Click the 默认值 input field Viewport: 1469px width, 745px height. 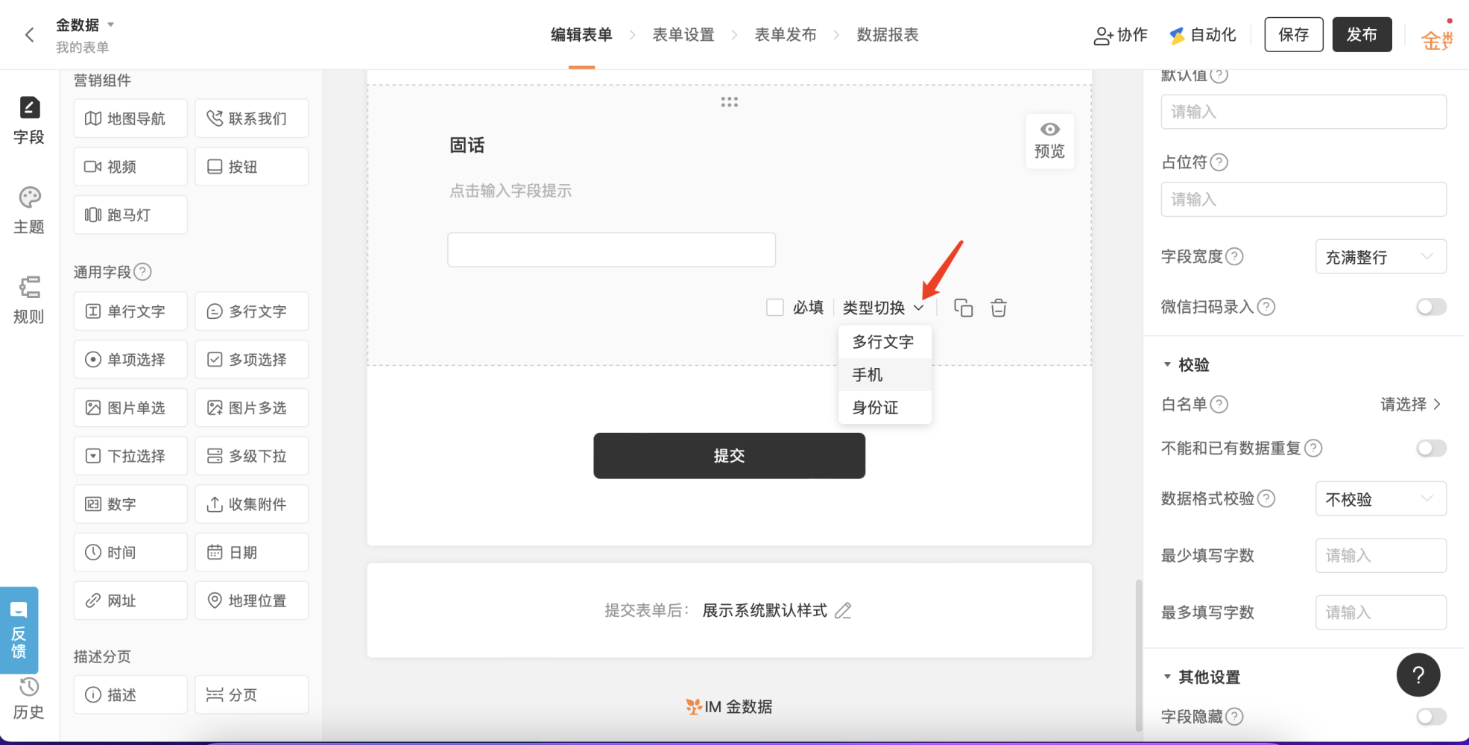[x=1304, y=112]
